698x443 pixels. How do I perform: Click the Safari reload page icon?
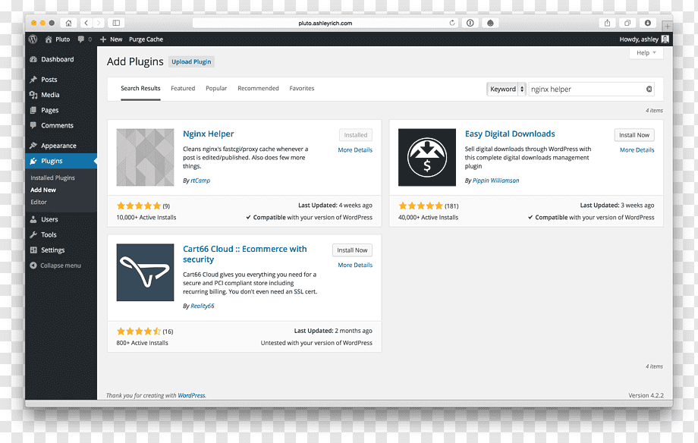click(452, 23)
